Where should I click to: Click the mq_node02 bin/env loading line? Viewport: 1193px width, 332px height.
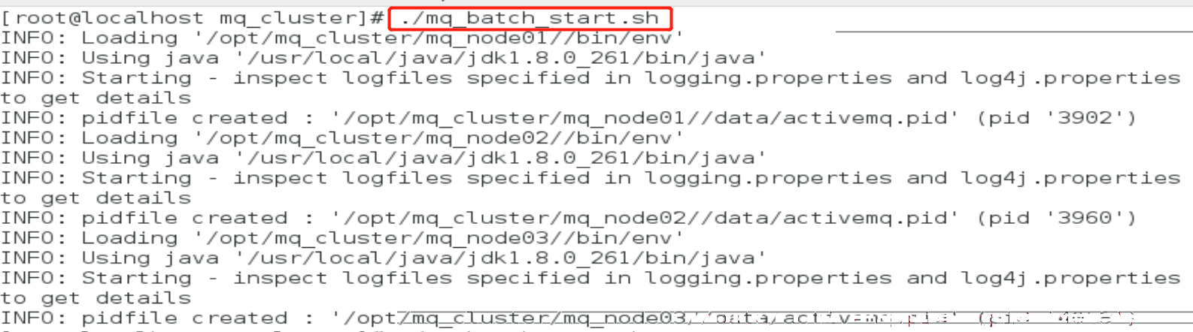click(342, 138)
